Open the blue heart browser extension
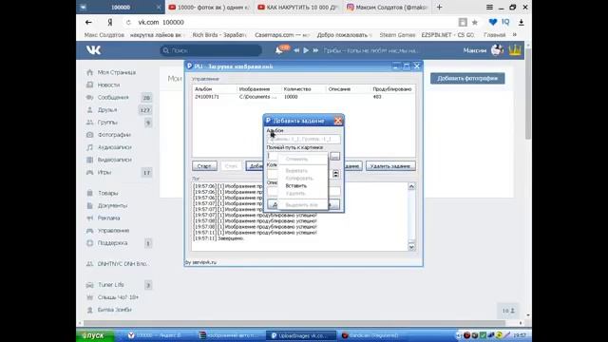608x342 pixels. (x=493, y=22)
